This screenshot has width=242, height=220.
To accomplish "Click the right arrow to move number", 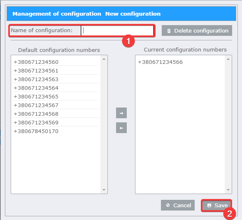I will [121, 113].
